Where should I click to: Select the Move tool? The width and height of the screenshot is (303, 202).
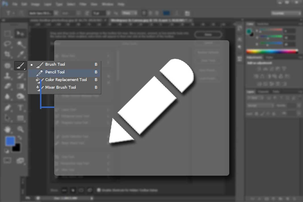coord(20,33)
